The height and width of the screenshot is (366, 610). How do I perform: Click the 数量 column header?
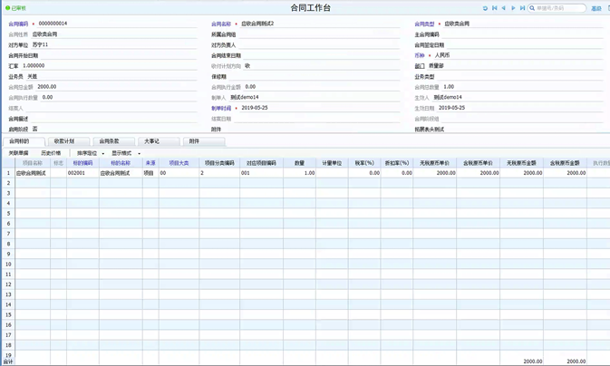(299, 163)
